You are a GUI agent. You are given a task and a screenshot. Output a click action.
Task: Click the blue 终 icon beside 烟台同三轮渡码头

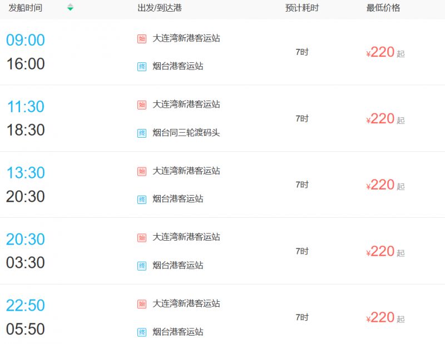142,133
